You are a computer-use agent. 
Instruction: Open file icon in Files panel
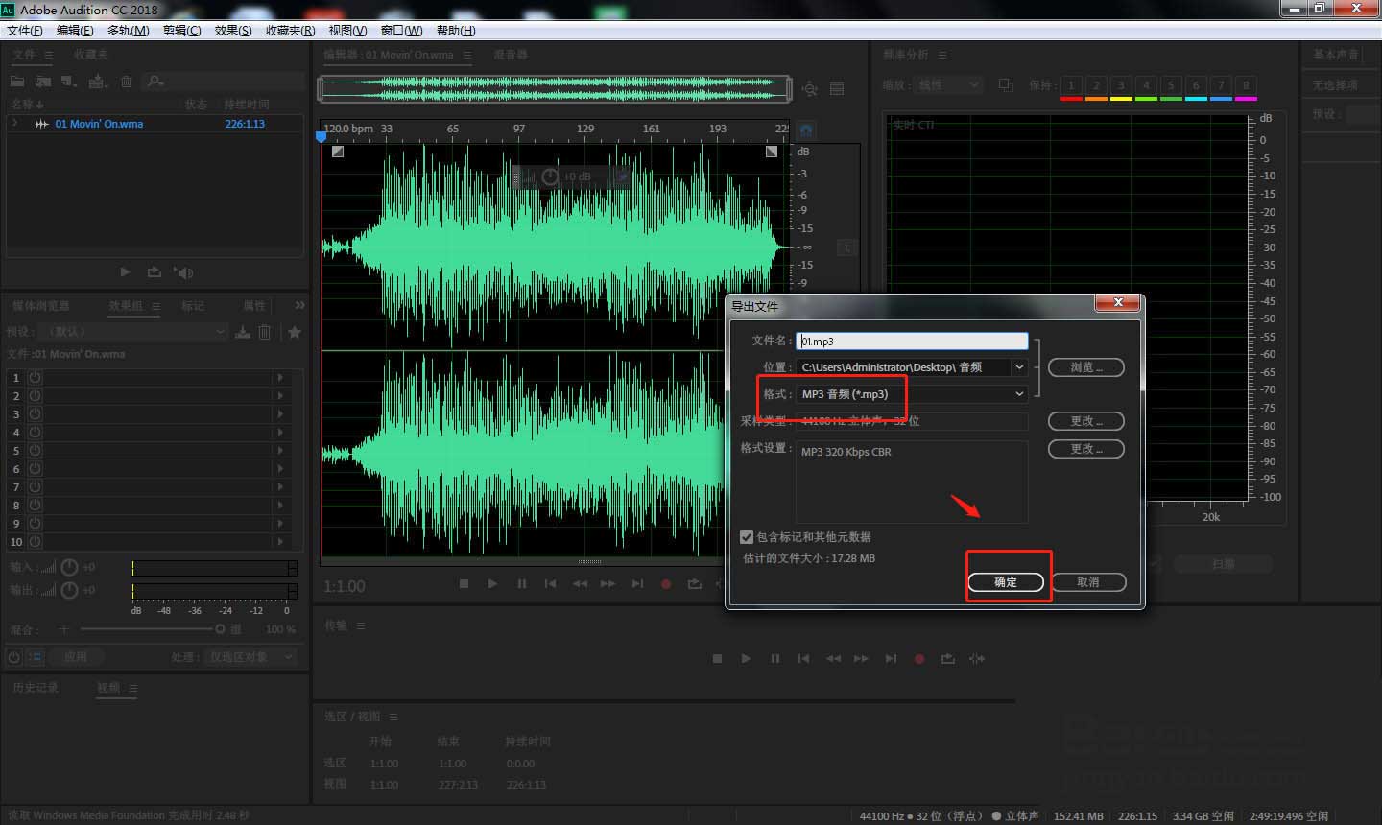pos(17,82)
